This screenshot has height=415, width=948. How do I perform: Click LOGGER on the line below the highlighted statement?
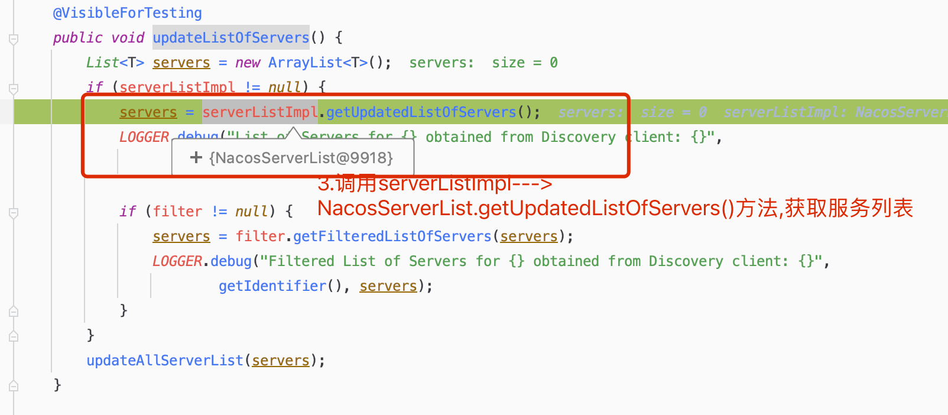144,137
